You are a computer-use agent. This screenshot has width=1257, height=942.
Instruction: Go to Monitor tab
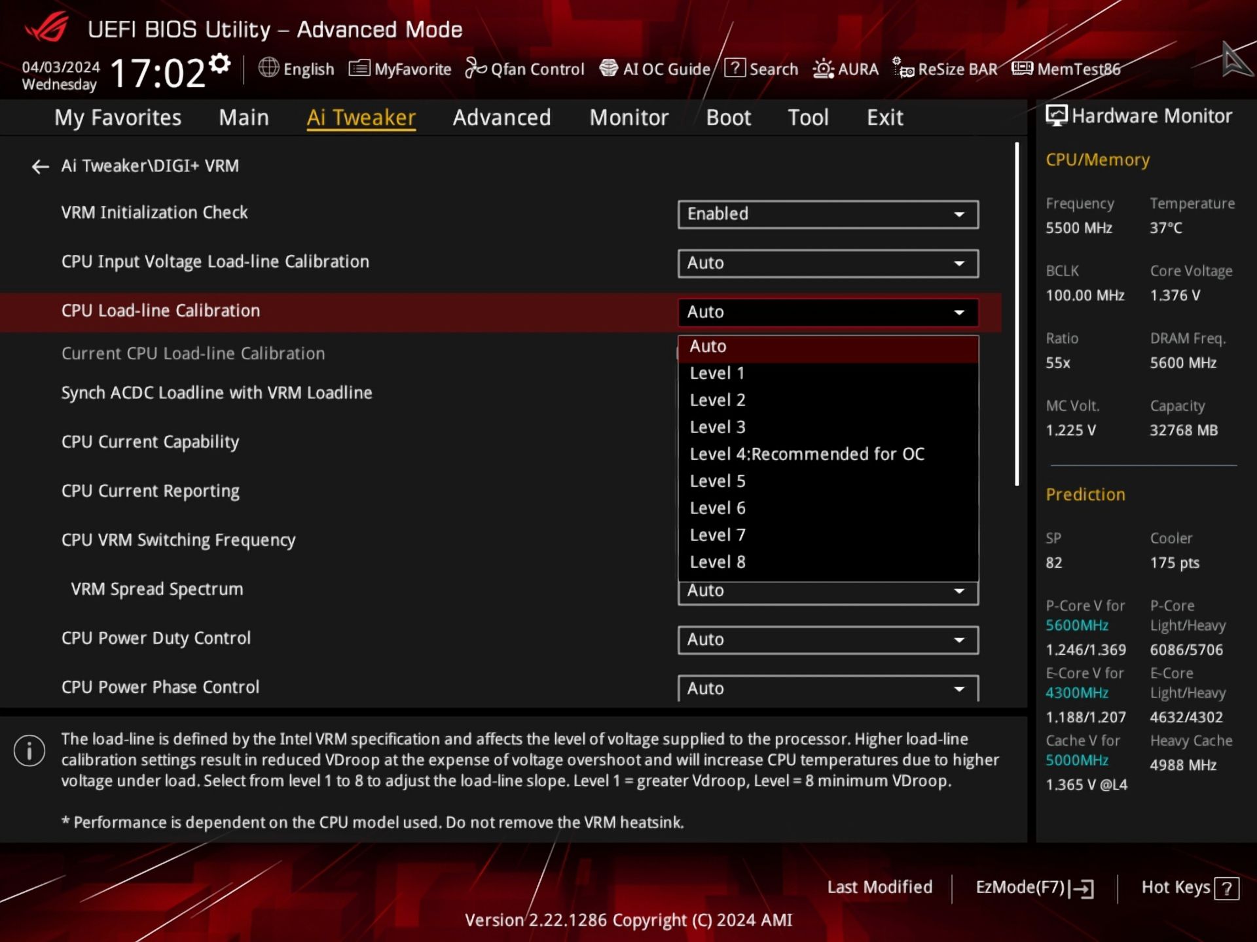[629, 118]
